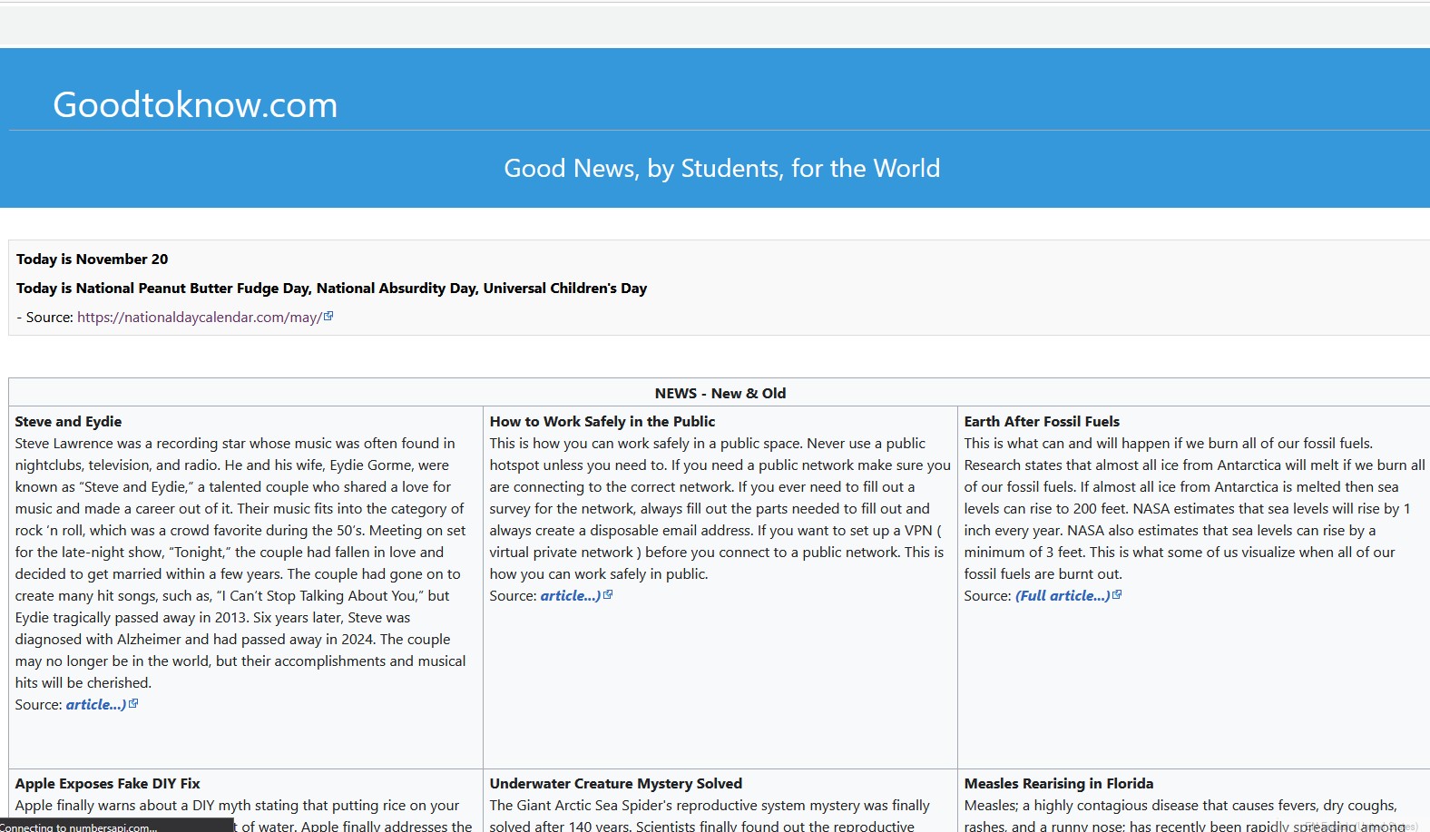Image resolution: width=1430 pixels, height=832 pixels.
Task: Click the tagline Good News, by Students
Action: [x=722, y=169]
